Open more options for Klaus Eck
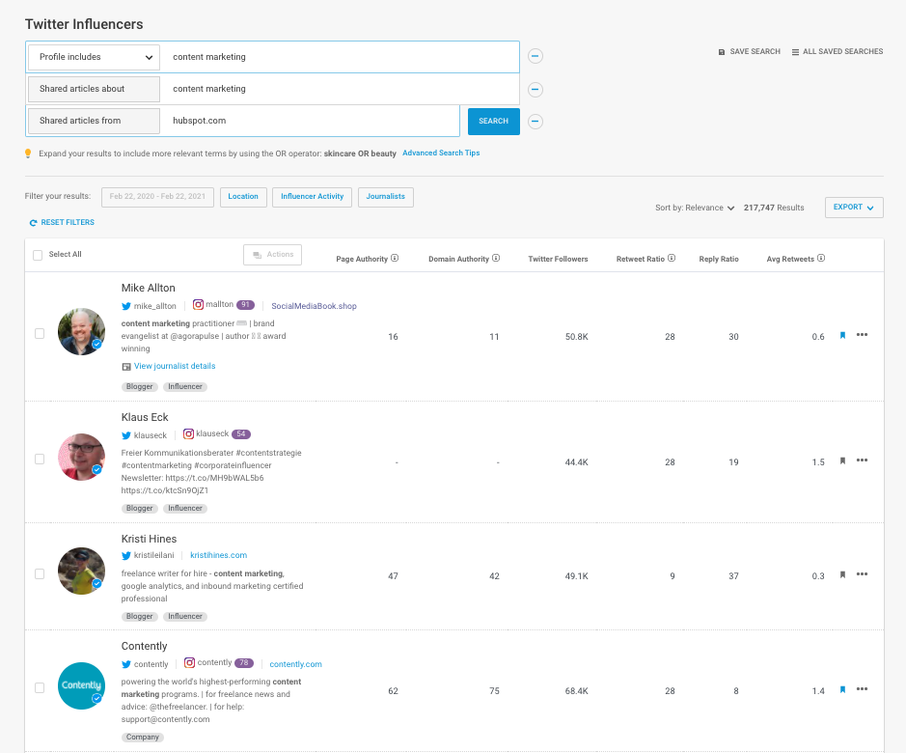This screenshot has width=906, height=753. click(862, 461)
